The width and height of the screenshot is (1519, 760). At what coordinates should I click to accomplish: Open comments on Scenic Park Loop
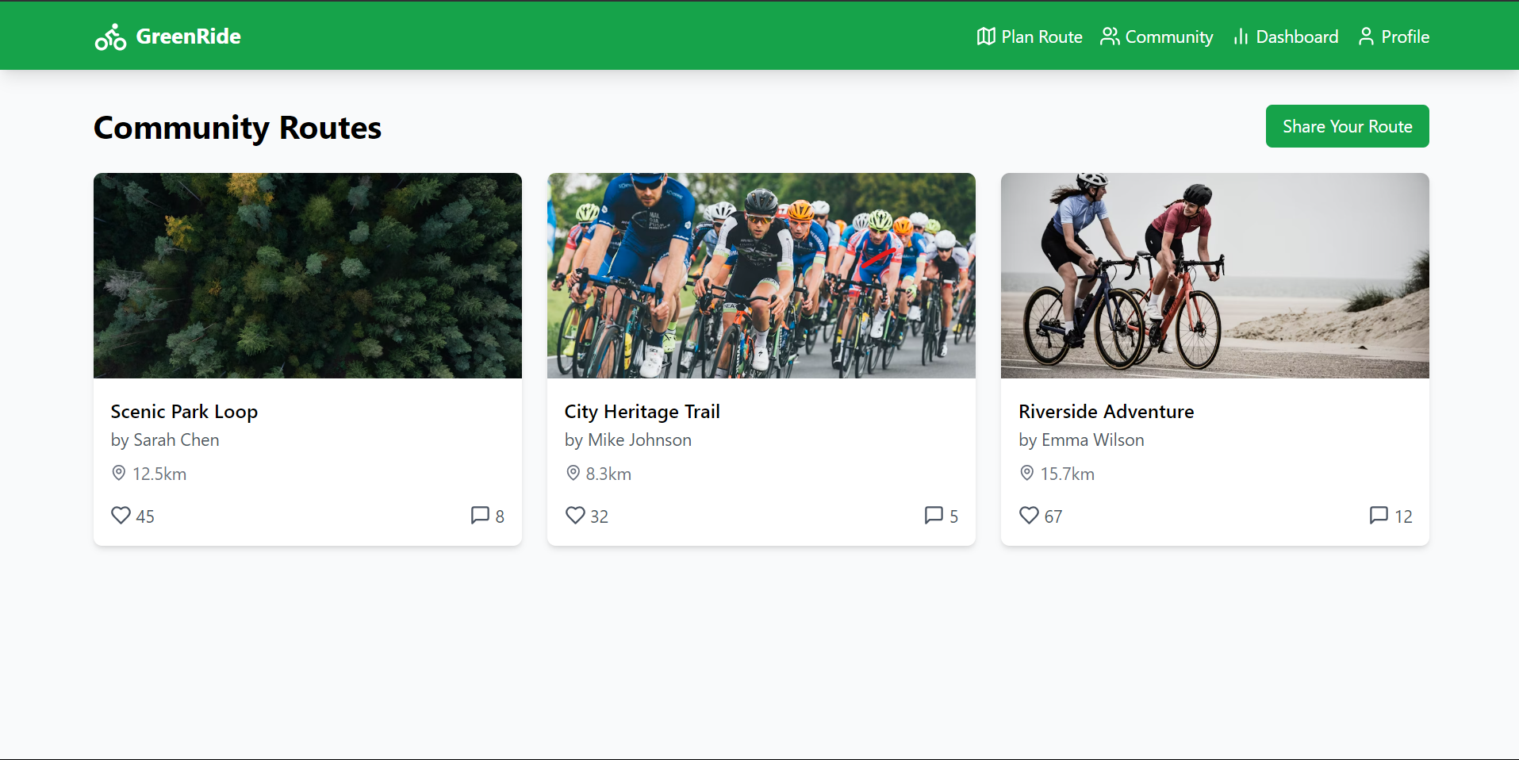point(480,516)
